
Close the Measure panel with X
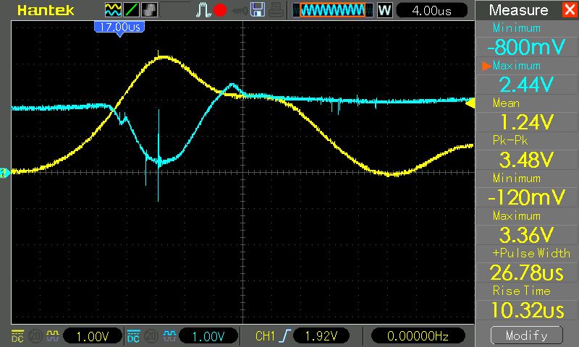point(570,9)
